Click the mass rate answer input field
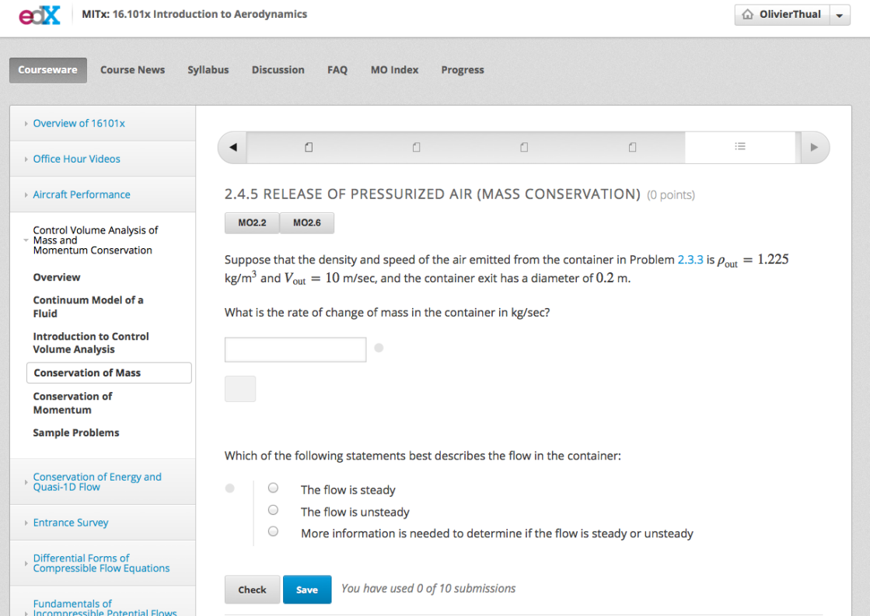Viewport: 870px width, 616px height. pyautogui.click(x=295, y=349)
